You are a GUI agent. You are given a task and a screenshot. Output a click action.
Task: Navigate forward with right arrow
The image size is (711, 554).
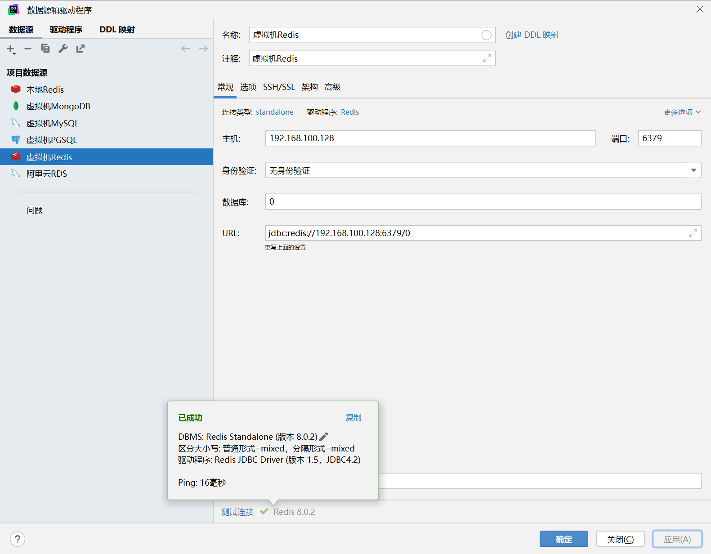click(x=203, y=49)
